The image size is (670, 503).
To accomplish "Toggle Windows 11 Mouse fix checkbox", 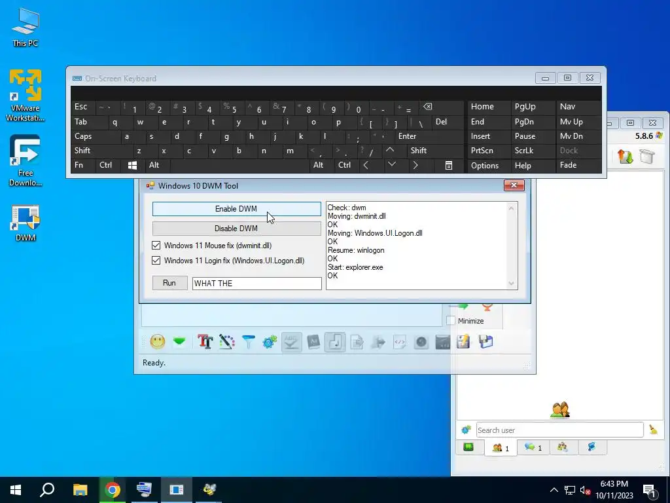I will pyautogui.click(x=156, y=246).
